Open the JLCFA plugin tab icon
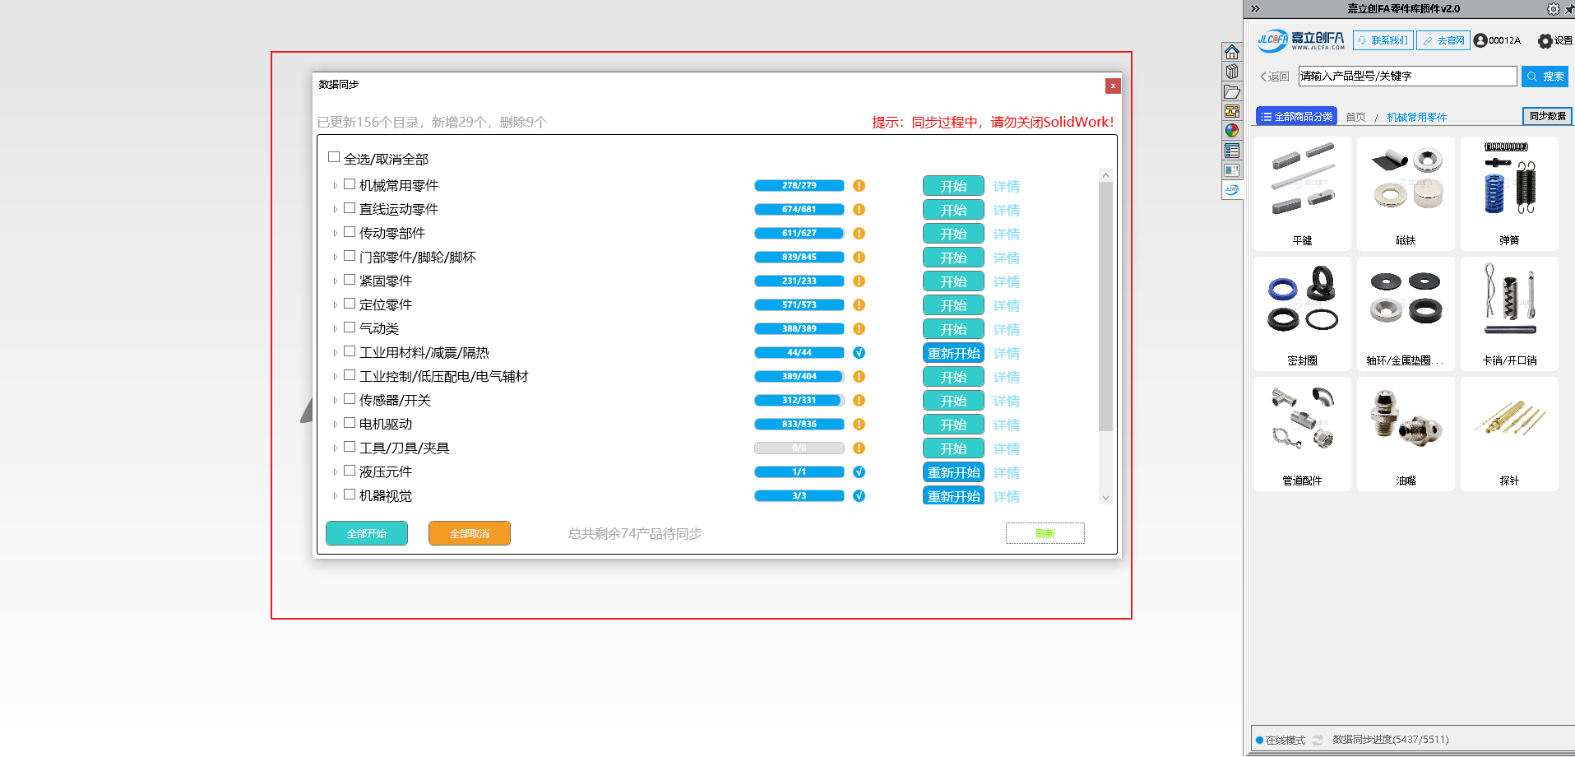 (x=1231, y=190)
